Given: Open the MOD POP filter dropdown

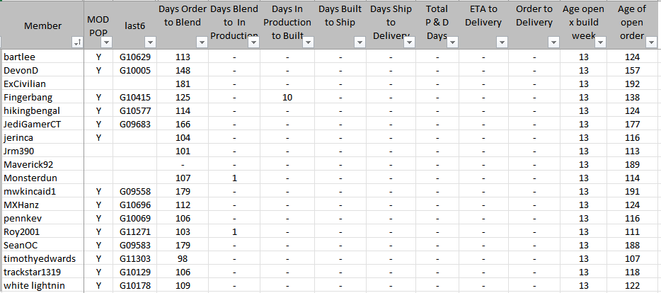Looking at the screenshot, I should (x=105, y=43).
